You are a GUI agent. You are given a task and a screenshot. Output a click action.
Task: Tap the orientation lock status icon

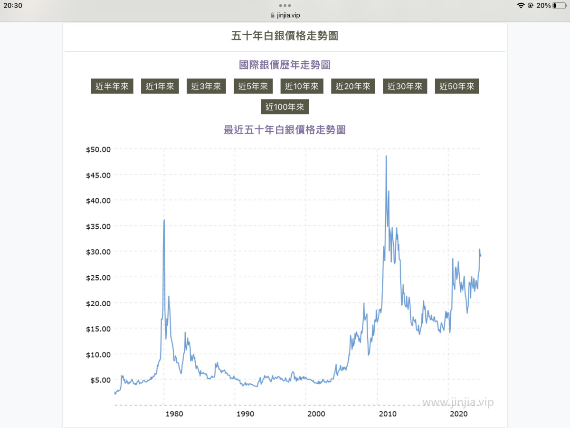[531, 6]
